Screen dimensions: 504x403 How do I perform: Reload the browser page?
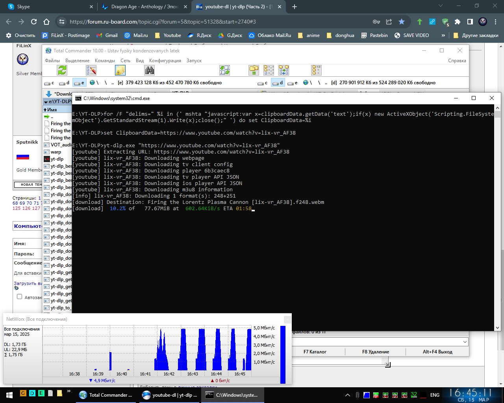click(34, 22)
